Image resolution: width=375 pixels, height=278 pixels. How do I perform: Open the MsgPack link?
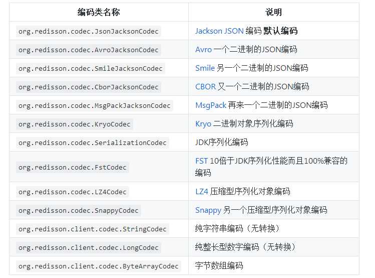click(211, 105)
